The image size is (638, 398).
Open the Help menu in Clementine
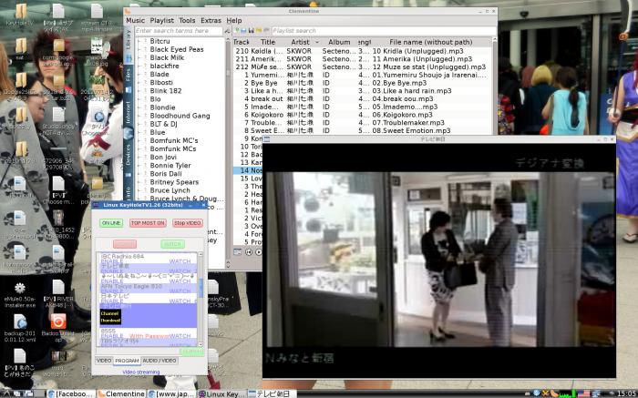coord(234,20)
